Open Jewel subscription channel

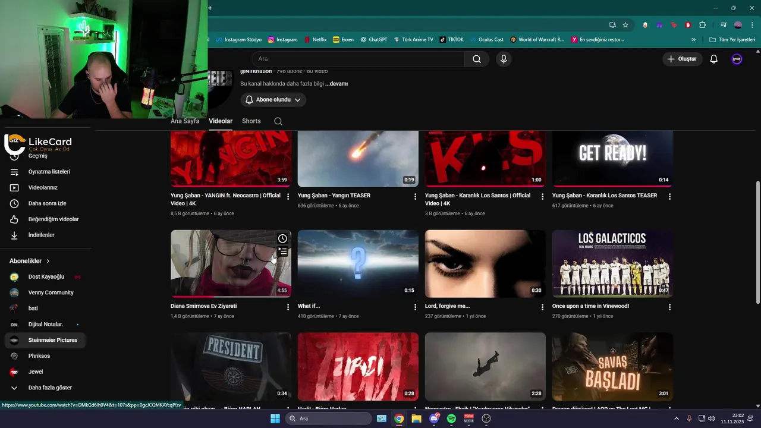(45, 372)
